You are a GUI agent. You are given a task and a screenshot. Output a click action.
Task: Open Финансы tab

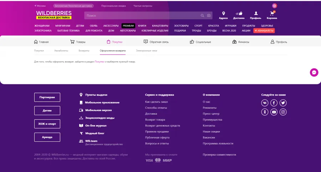(x=241, y=42)
